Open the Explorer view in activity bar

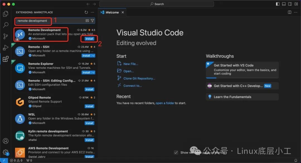click(x=6, y=14)
